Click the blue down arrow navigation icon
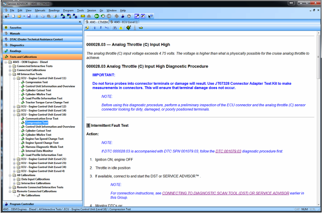This screenshot has width=322, height=213. point(101,28)
